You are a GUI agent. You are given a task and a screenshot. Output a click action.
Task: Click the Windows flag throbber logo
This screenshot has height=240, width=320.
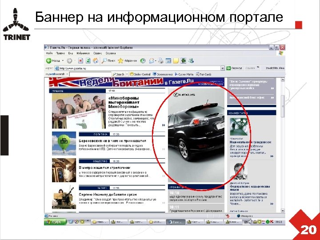click(281, 53)
